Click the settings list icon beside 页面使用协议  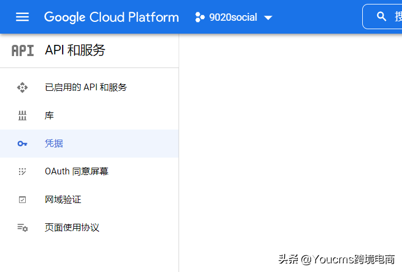[x=22, y=228]
